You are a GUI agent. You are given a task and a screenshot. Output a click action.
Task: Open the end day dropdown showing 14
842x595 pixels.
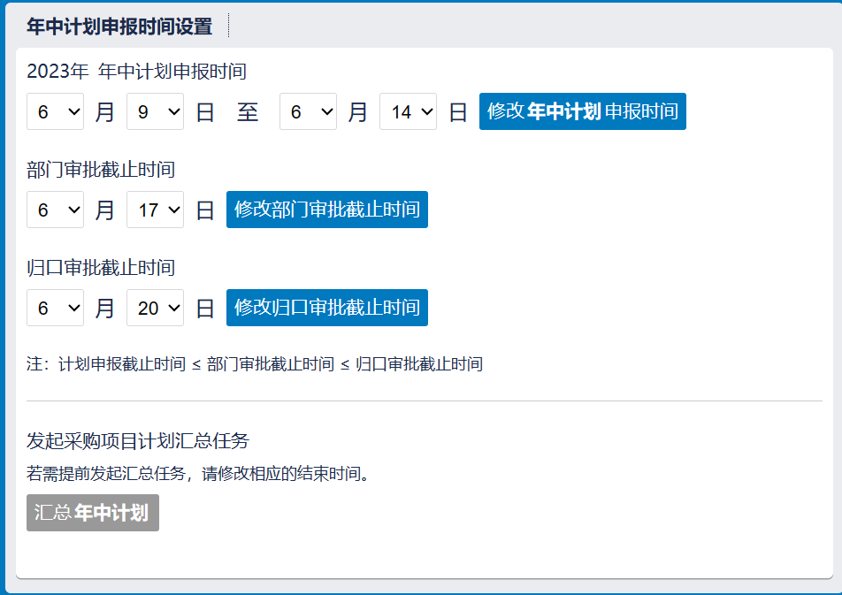(408, 112)
